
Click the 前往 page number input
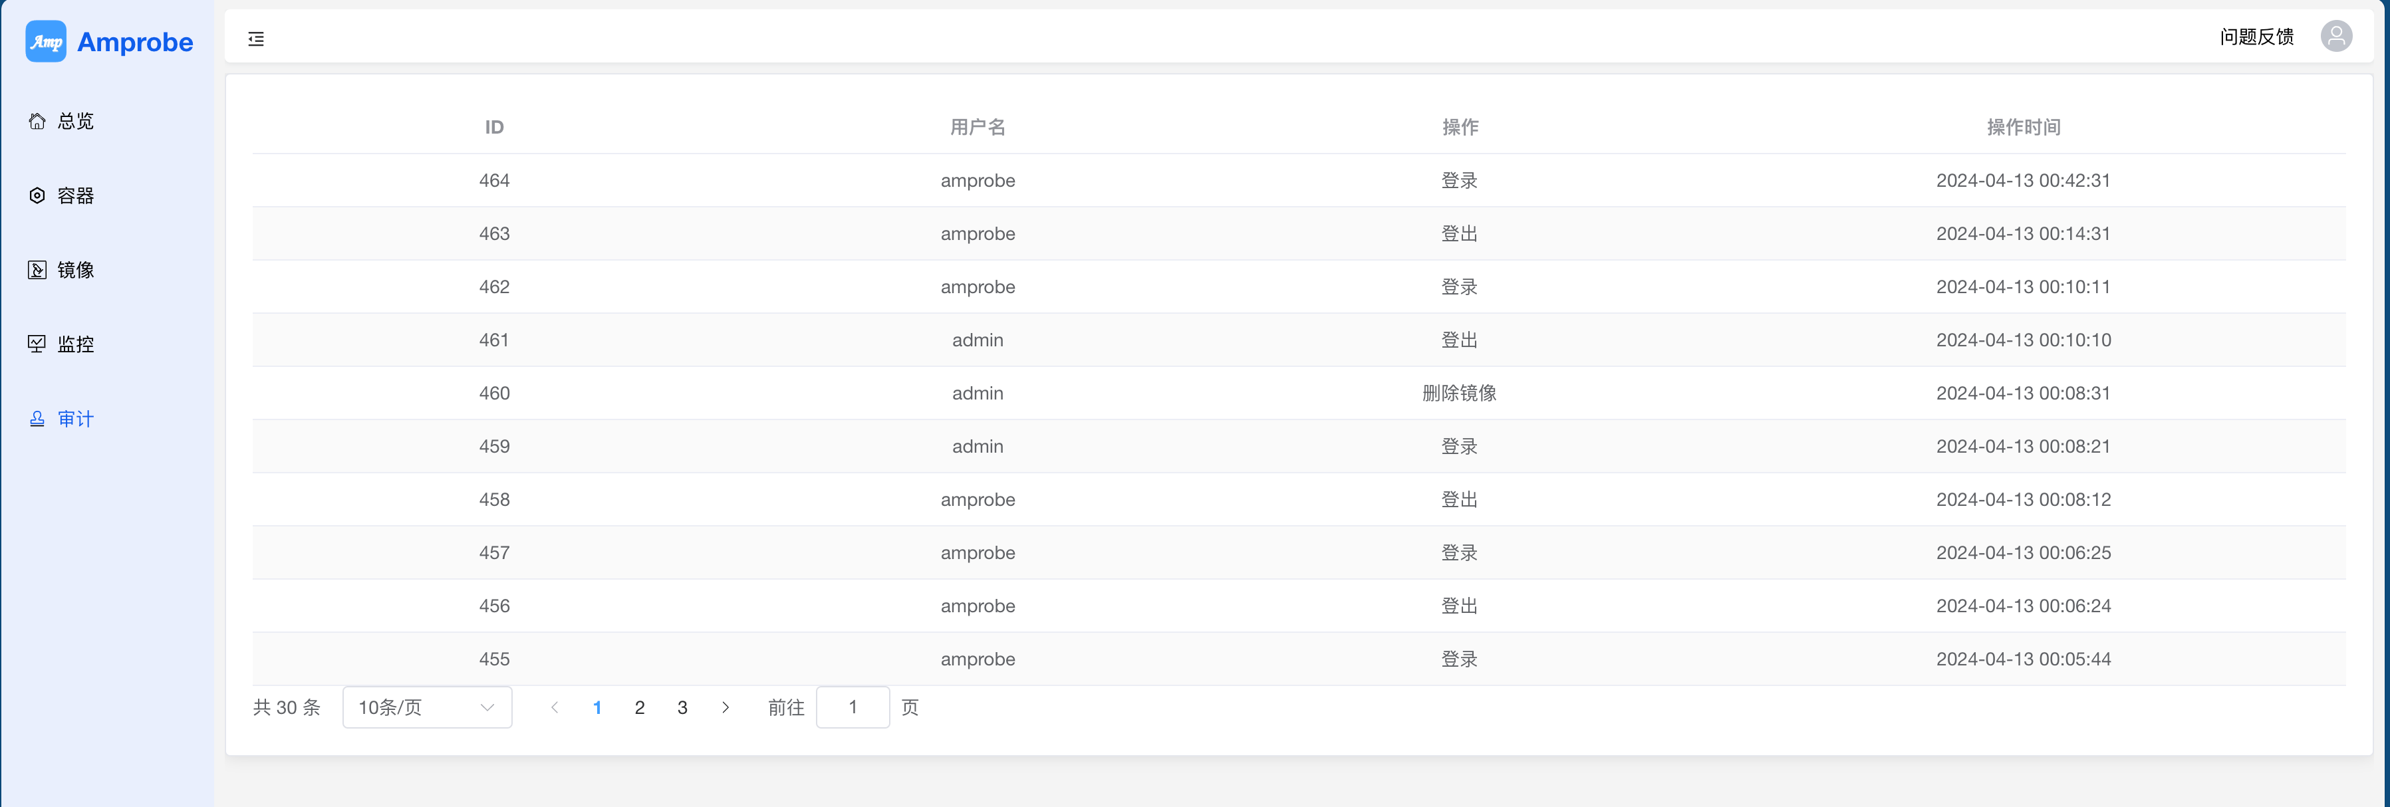tap(852, 708)
